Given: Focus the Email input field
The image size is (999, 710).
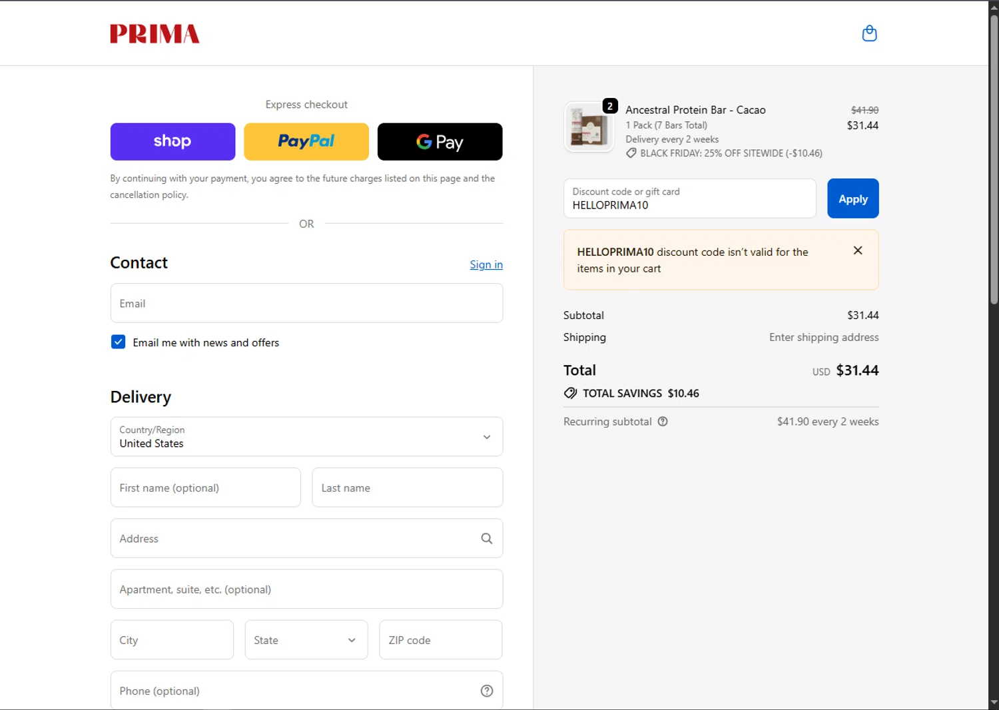Looking at the screenshot, I should pos(306,303).
